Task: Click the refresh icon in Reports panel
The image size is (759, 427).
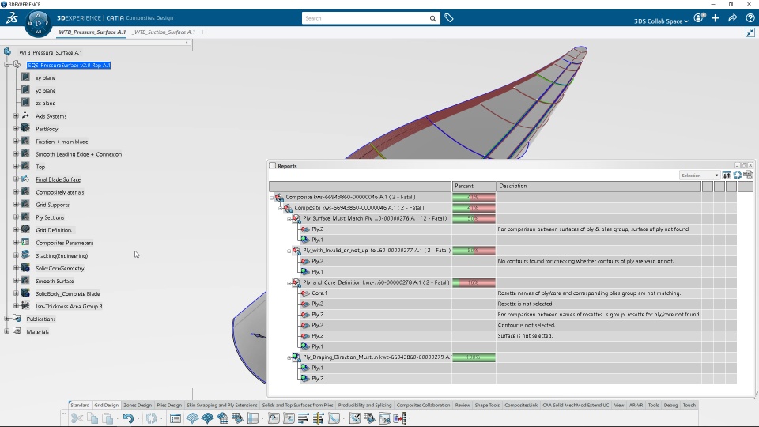Action: (x=737, y=176)
